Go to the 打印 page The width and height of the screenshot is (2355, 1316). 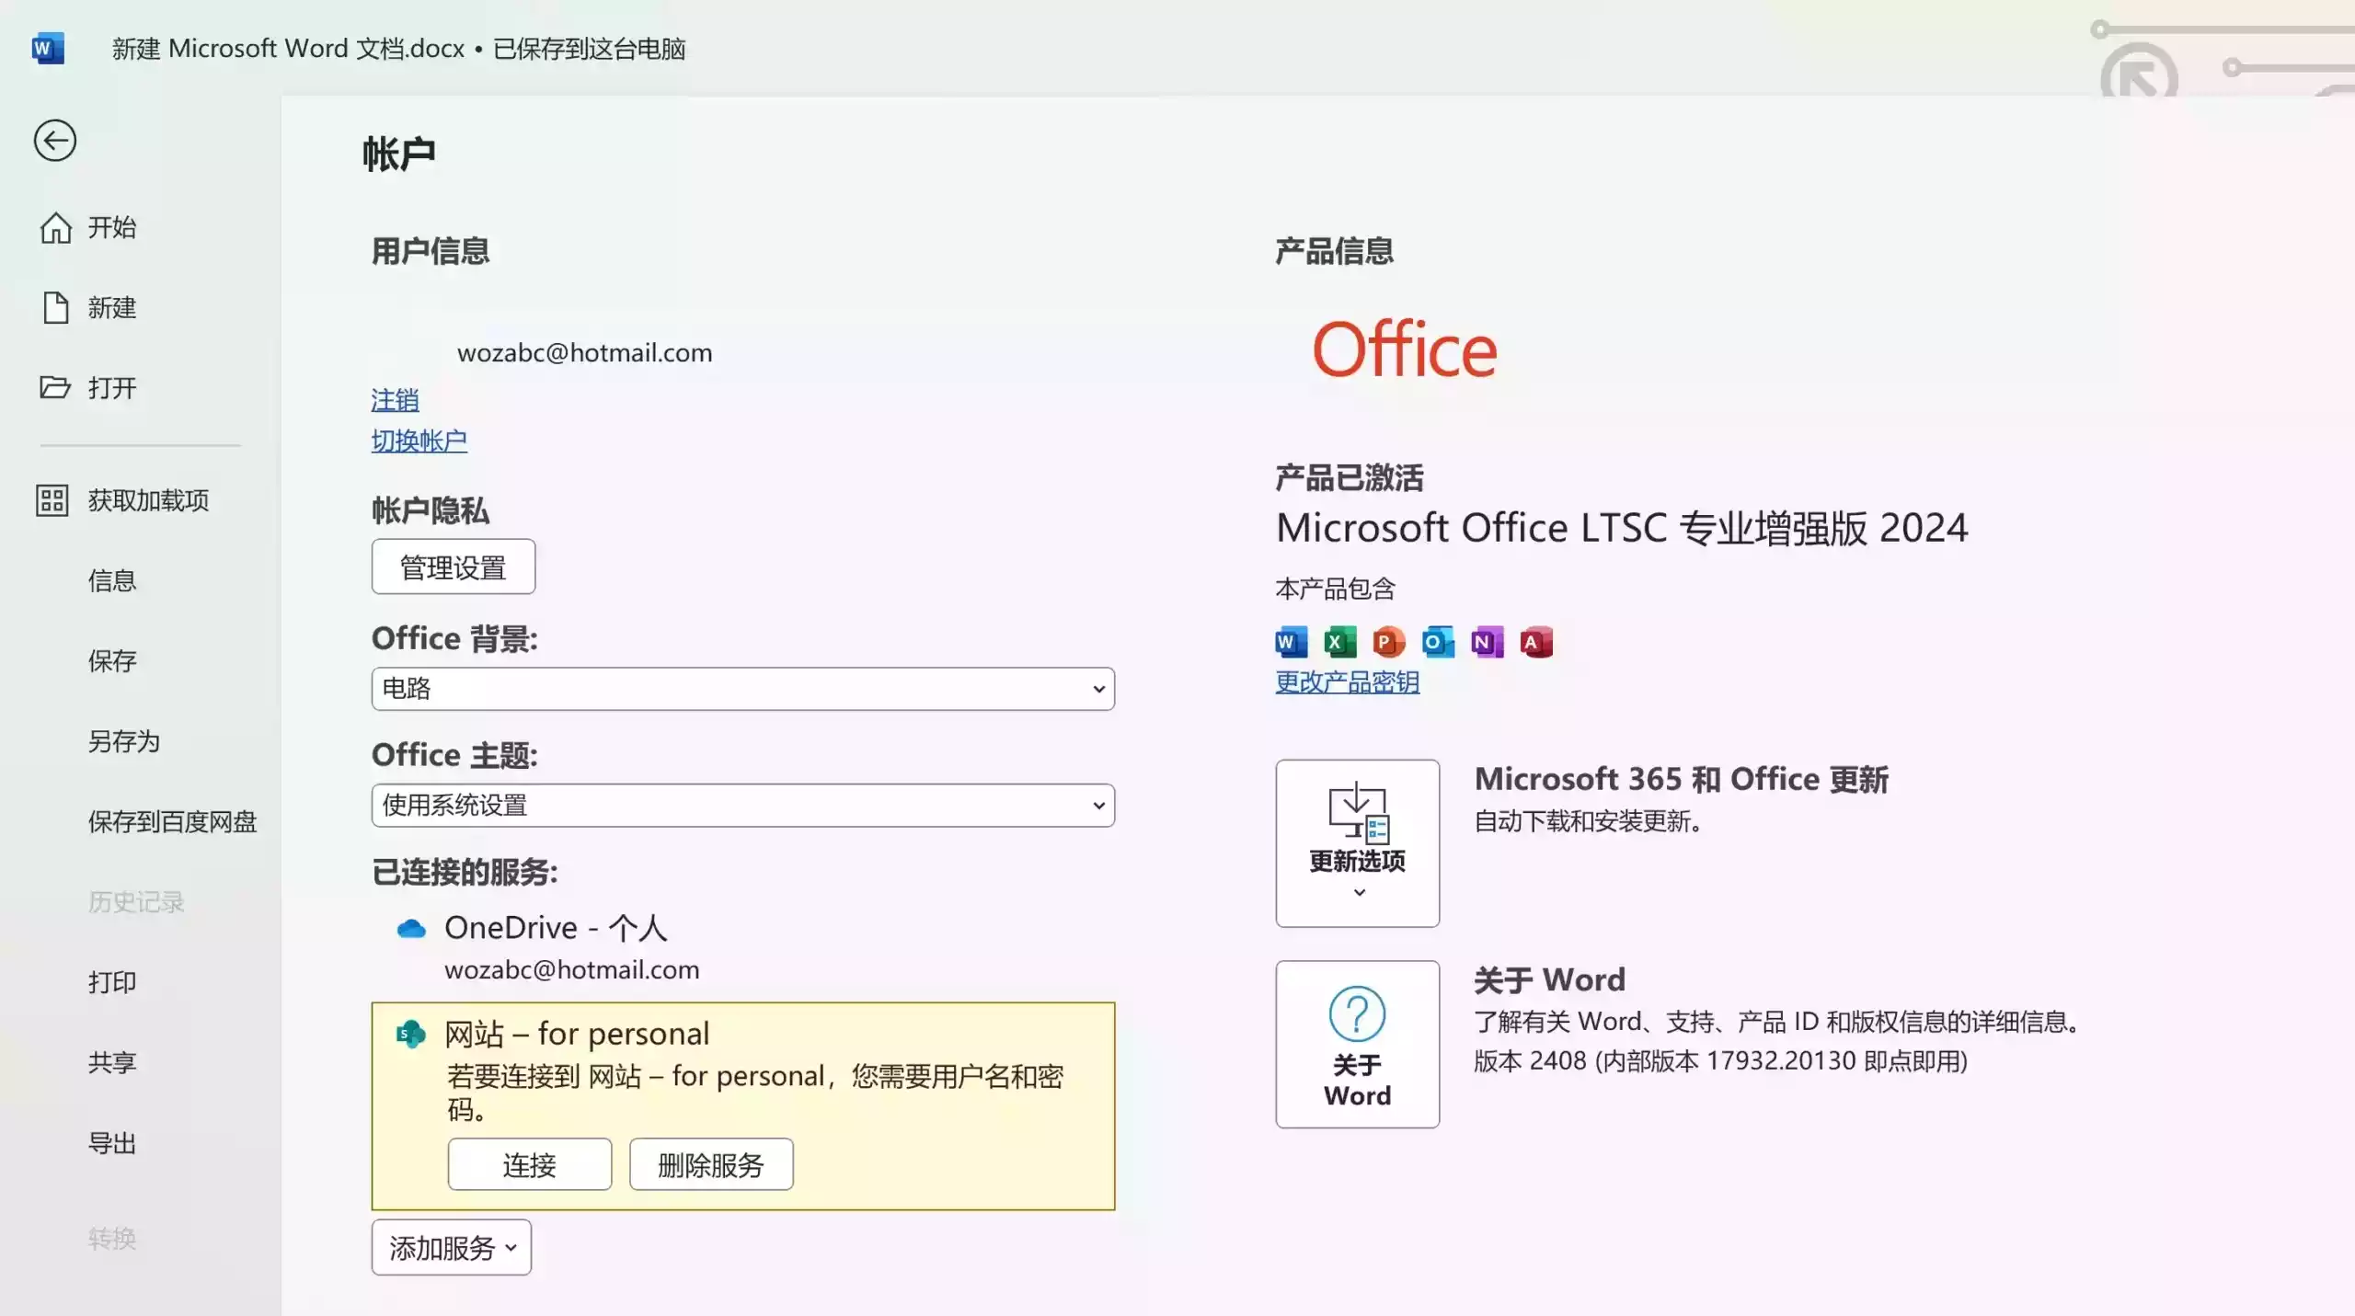tap(112, 982)
